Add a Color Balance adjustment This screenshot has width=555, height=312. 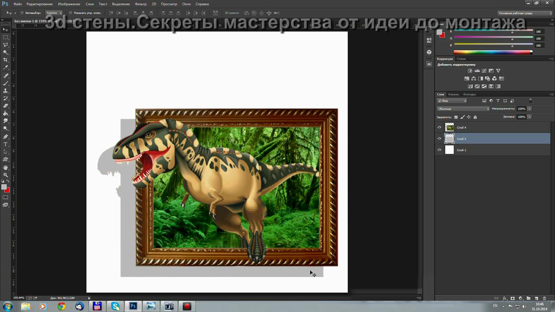pyautogui.click(x=473, y=78)
